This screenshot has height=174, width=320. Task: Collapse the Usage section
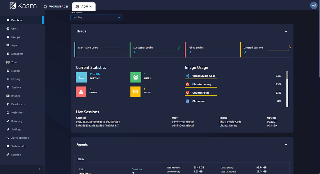(x=286, y=31)
